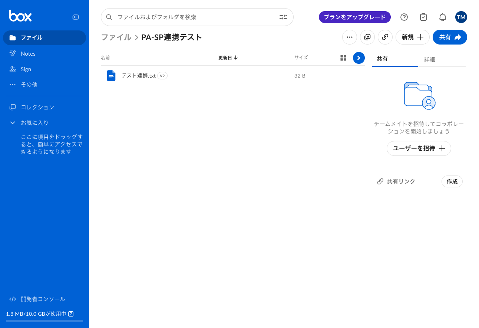
Task: Click the PA-SP連携テスト folder title
Action: tap(172, 37)
